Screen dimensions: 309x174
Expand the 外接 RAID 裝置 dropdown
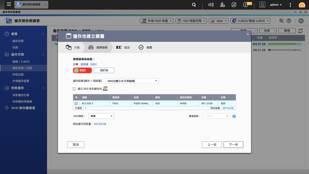point(157,21)
